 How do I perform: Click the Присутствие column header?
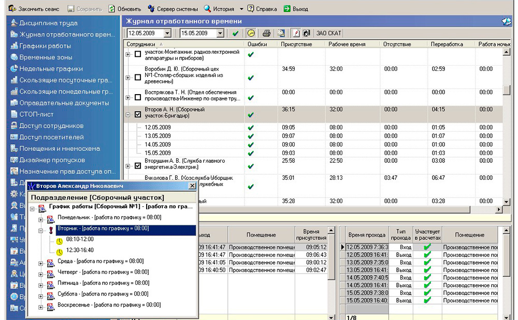coord(301,44)
